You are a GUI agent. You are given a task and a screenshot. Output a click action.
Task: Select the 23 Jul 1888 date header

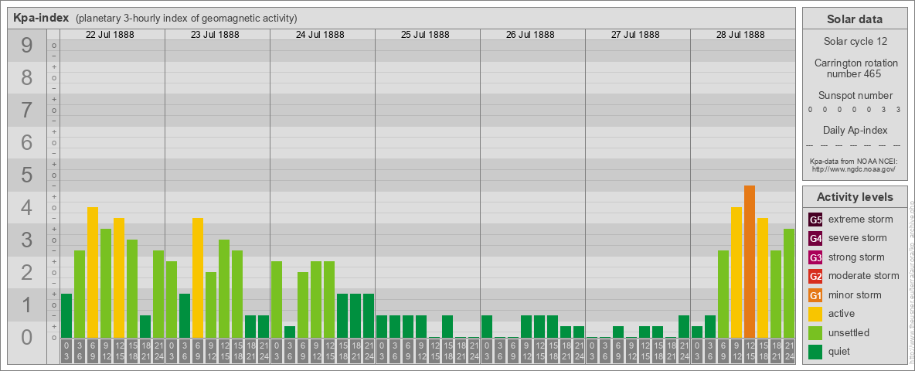215,35
